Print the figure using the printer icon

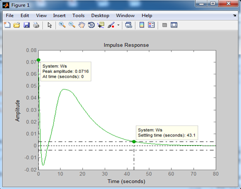pos(36,25)
